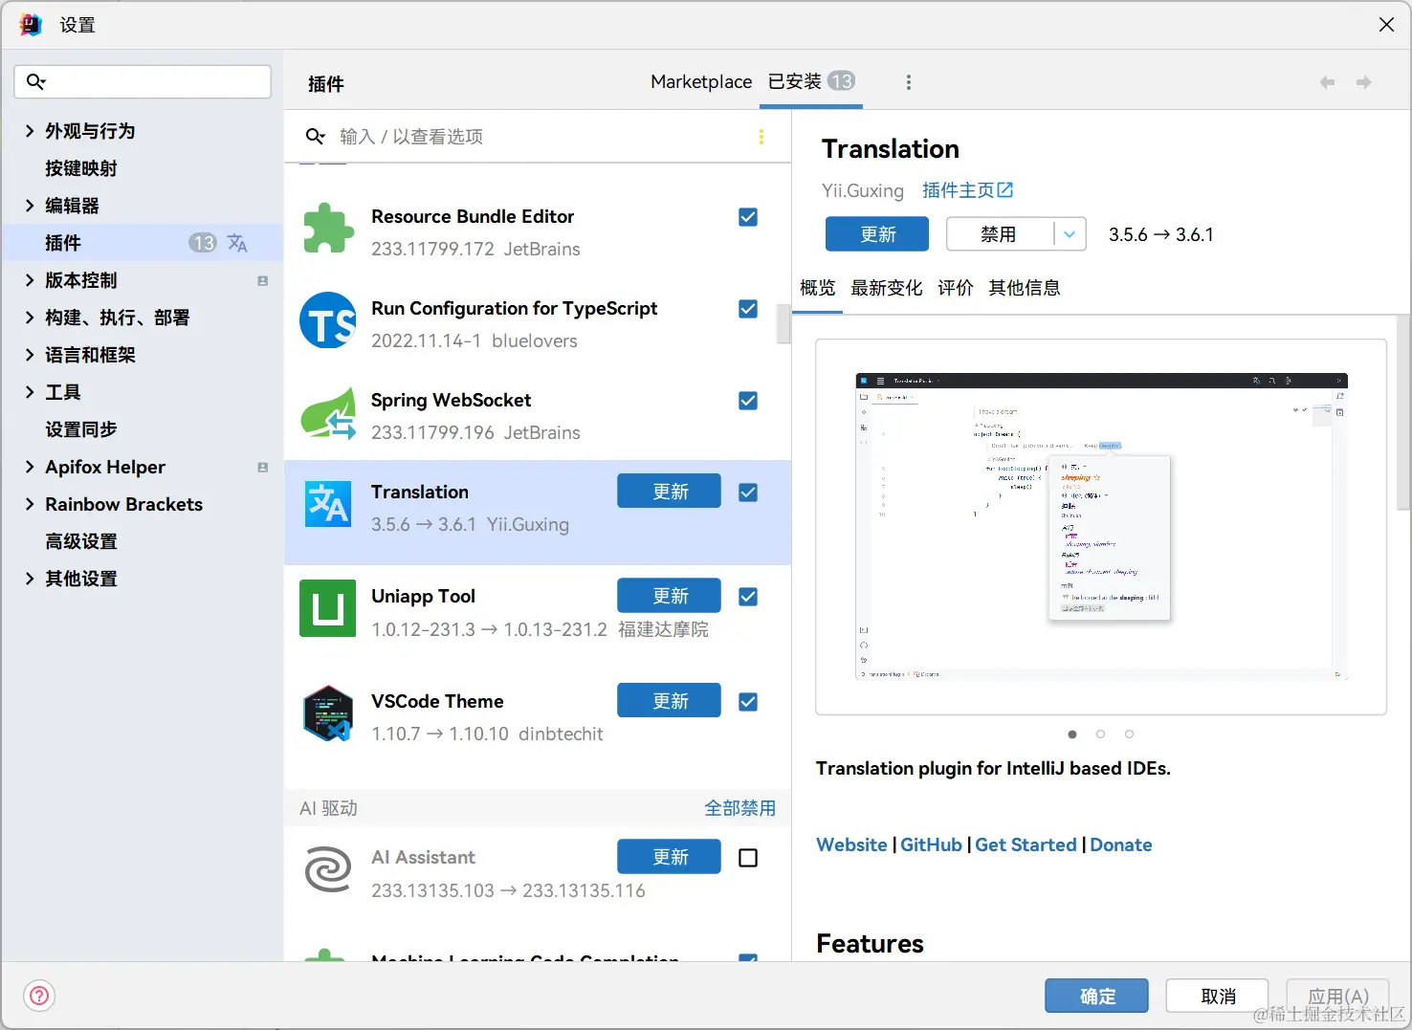The image size is (1412, 1030).
Task: Disable the VSCode Theme plugin checkbox
Action: coord(748,702)
